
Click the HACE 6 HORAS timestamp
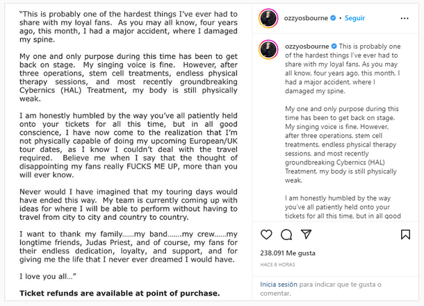point(279,265)
